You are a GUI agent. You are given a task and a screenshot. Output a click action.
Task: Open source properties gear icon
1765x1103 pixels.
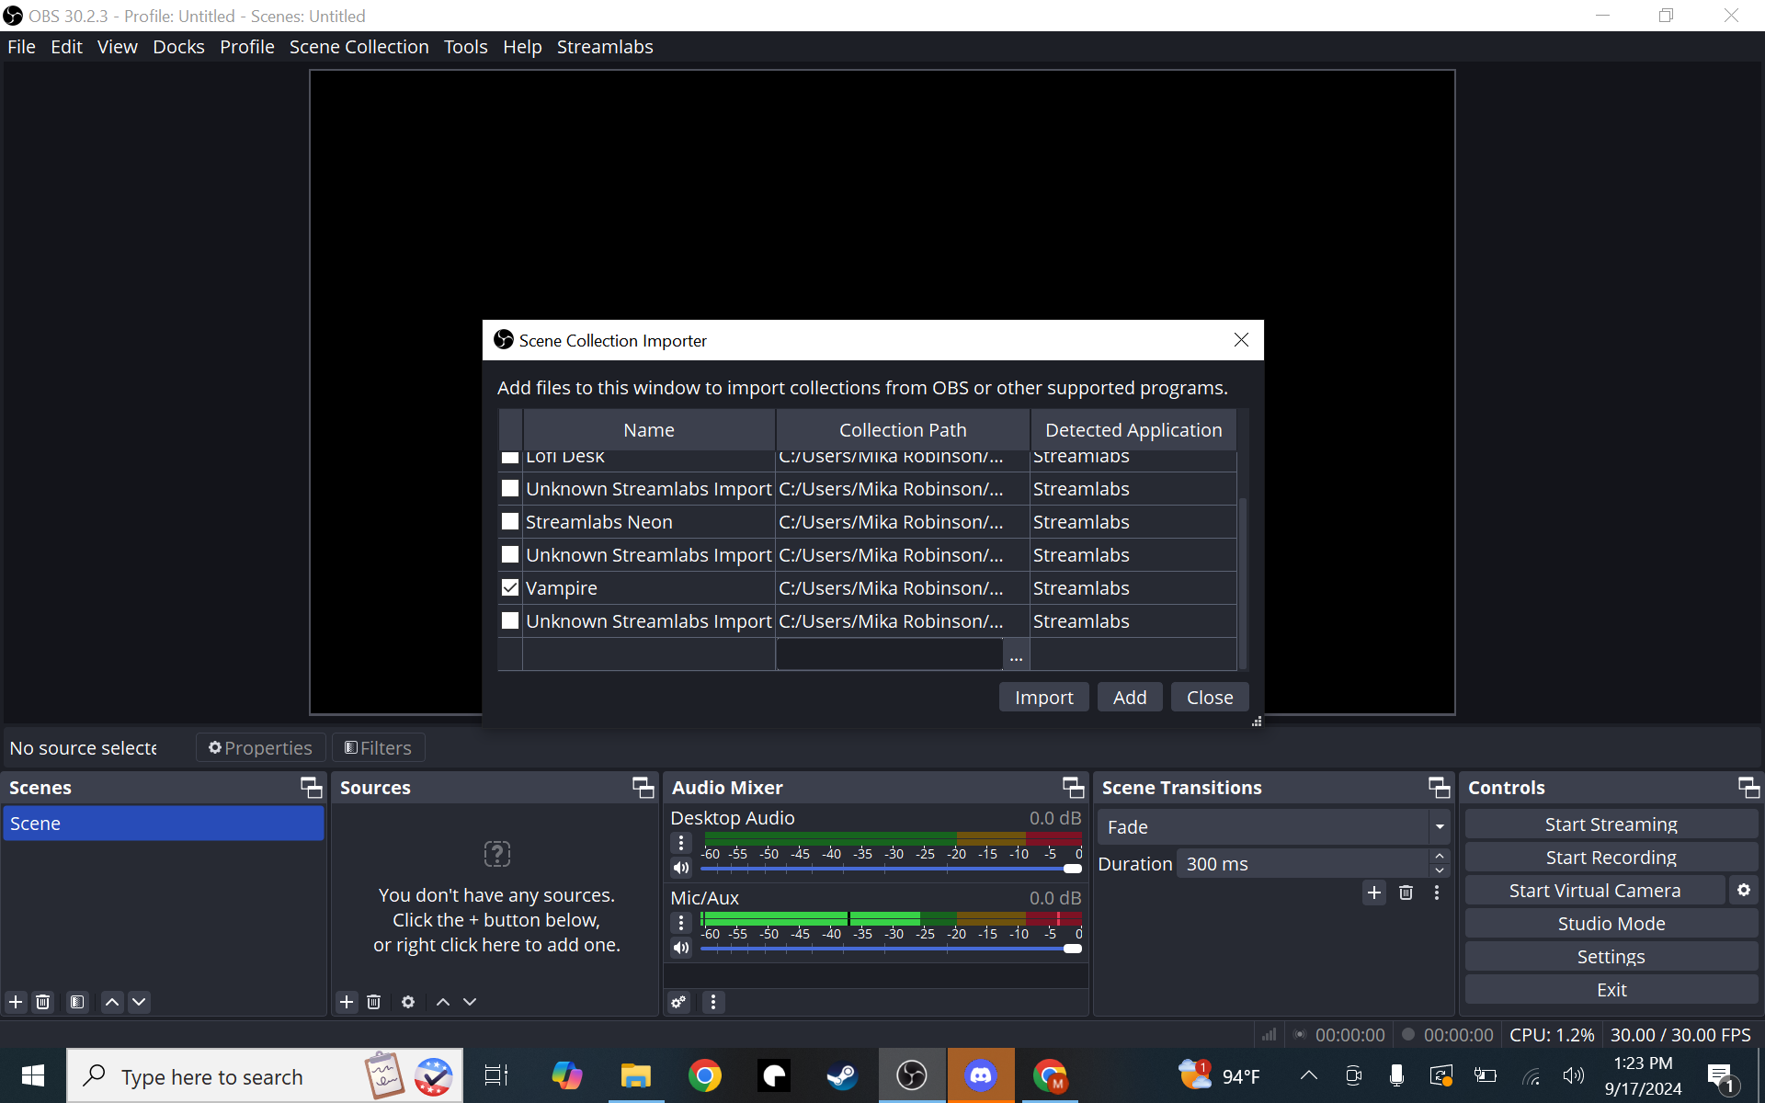[x=407, y=1002]
